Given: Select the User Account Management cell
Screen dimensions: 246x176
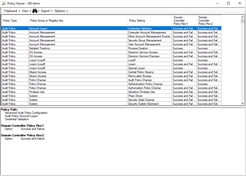Looking at the screenshot, I should (x=149, y=44).
